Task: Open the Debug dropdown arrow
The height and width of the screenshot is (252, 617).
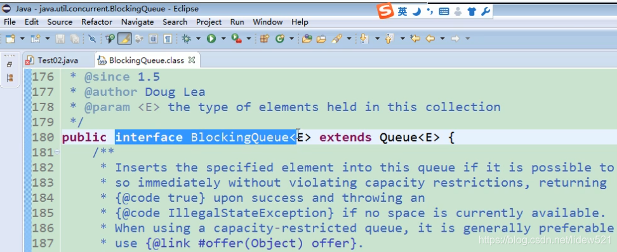Action: [198, 39]
